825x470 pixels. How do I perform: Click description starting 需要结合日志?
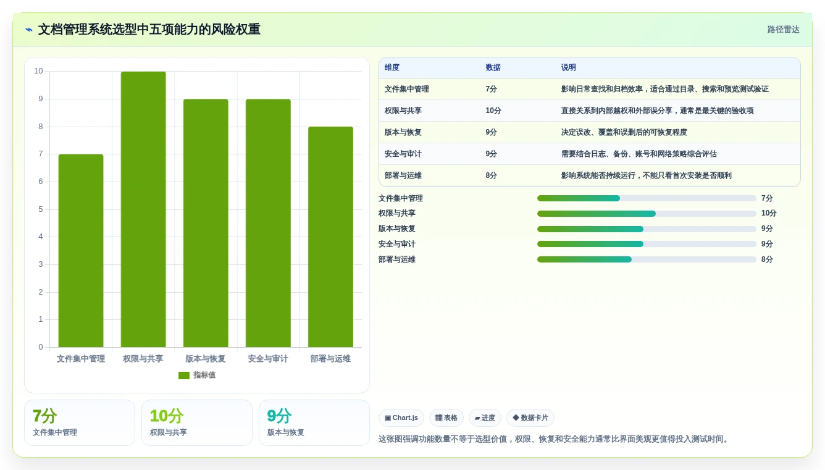coord(639,154)
